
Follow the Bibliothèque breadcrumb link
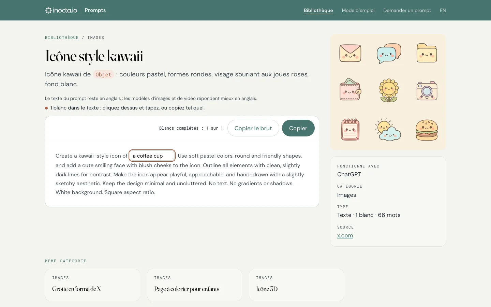coord(62,38)
